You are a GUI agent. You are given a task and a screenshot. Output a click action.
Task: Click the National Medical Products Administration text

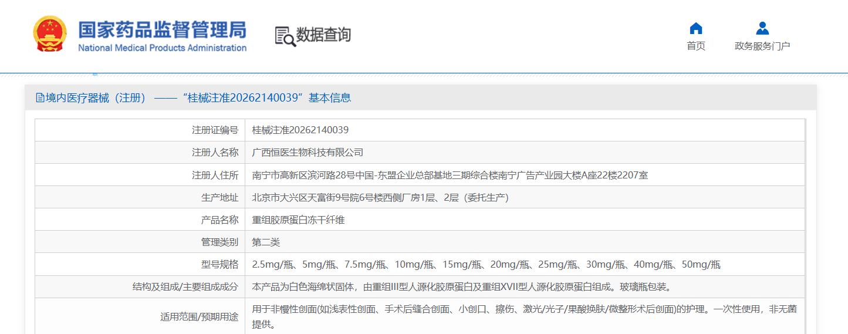162,48
